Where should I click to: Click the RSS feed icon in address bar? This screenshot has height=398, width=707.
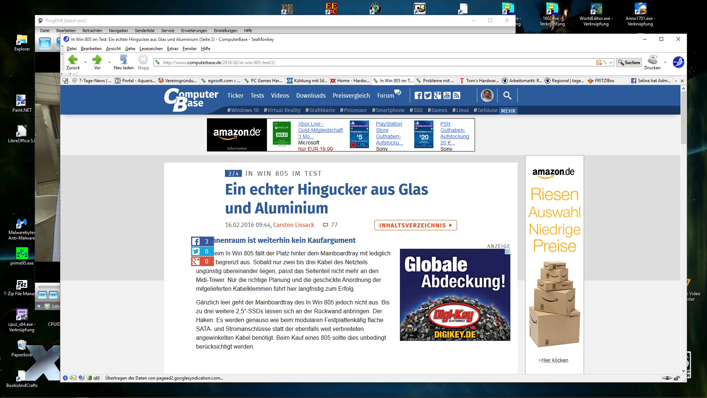599,62
